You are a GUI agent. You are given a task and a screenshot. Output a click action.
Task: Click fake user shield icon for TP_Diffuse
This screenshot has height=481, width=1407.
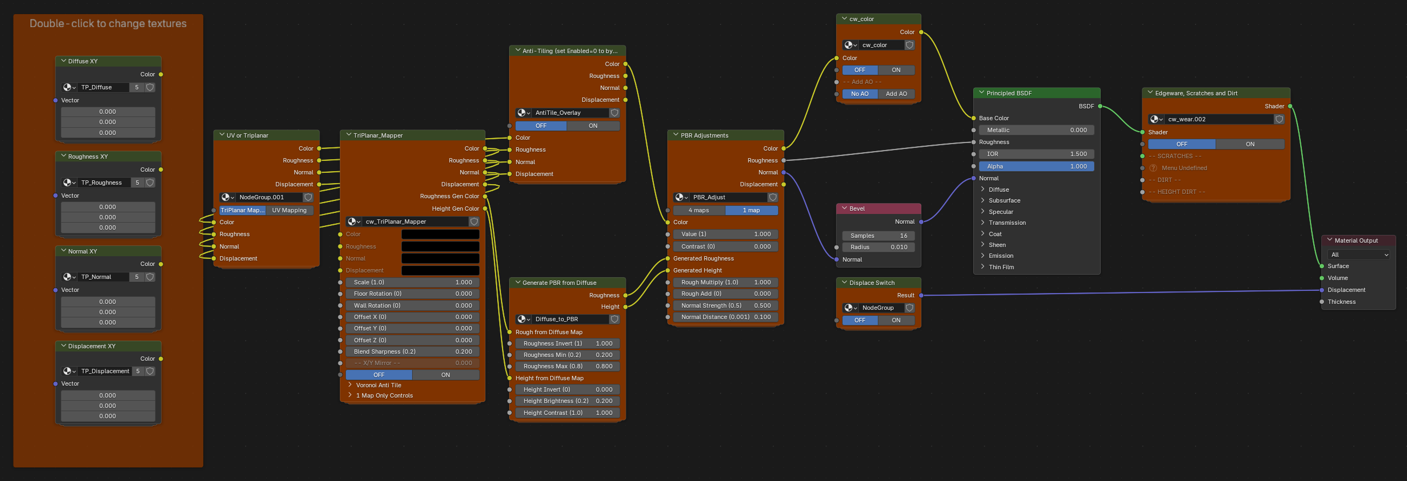(150, 87)
